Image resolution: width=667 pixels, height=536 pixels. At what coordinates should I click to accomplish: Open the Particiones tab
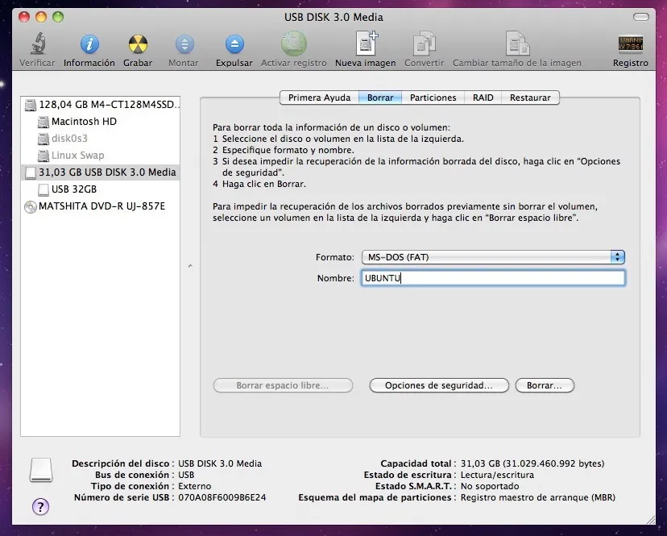(433, 98)
